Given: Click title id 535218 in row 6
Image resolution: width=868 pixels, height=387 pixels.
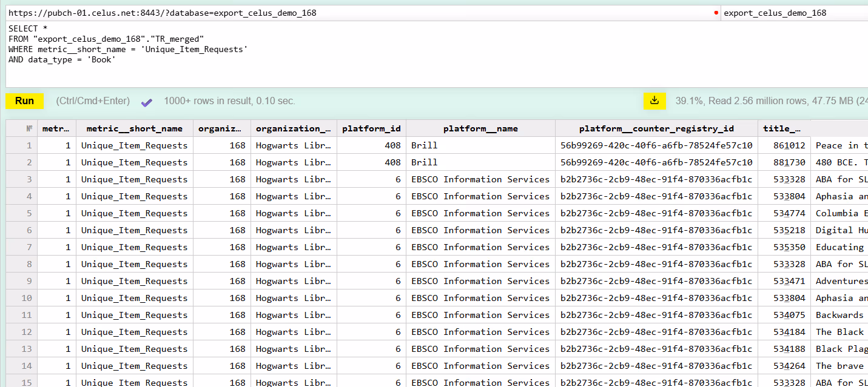Looking at the screenshot, I should coord(784,230).
